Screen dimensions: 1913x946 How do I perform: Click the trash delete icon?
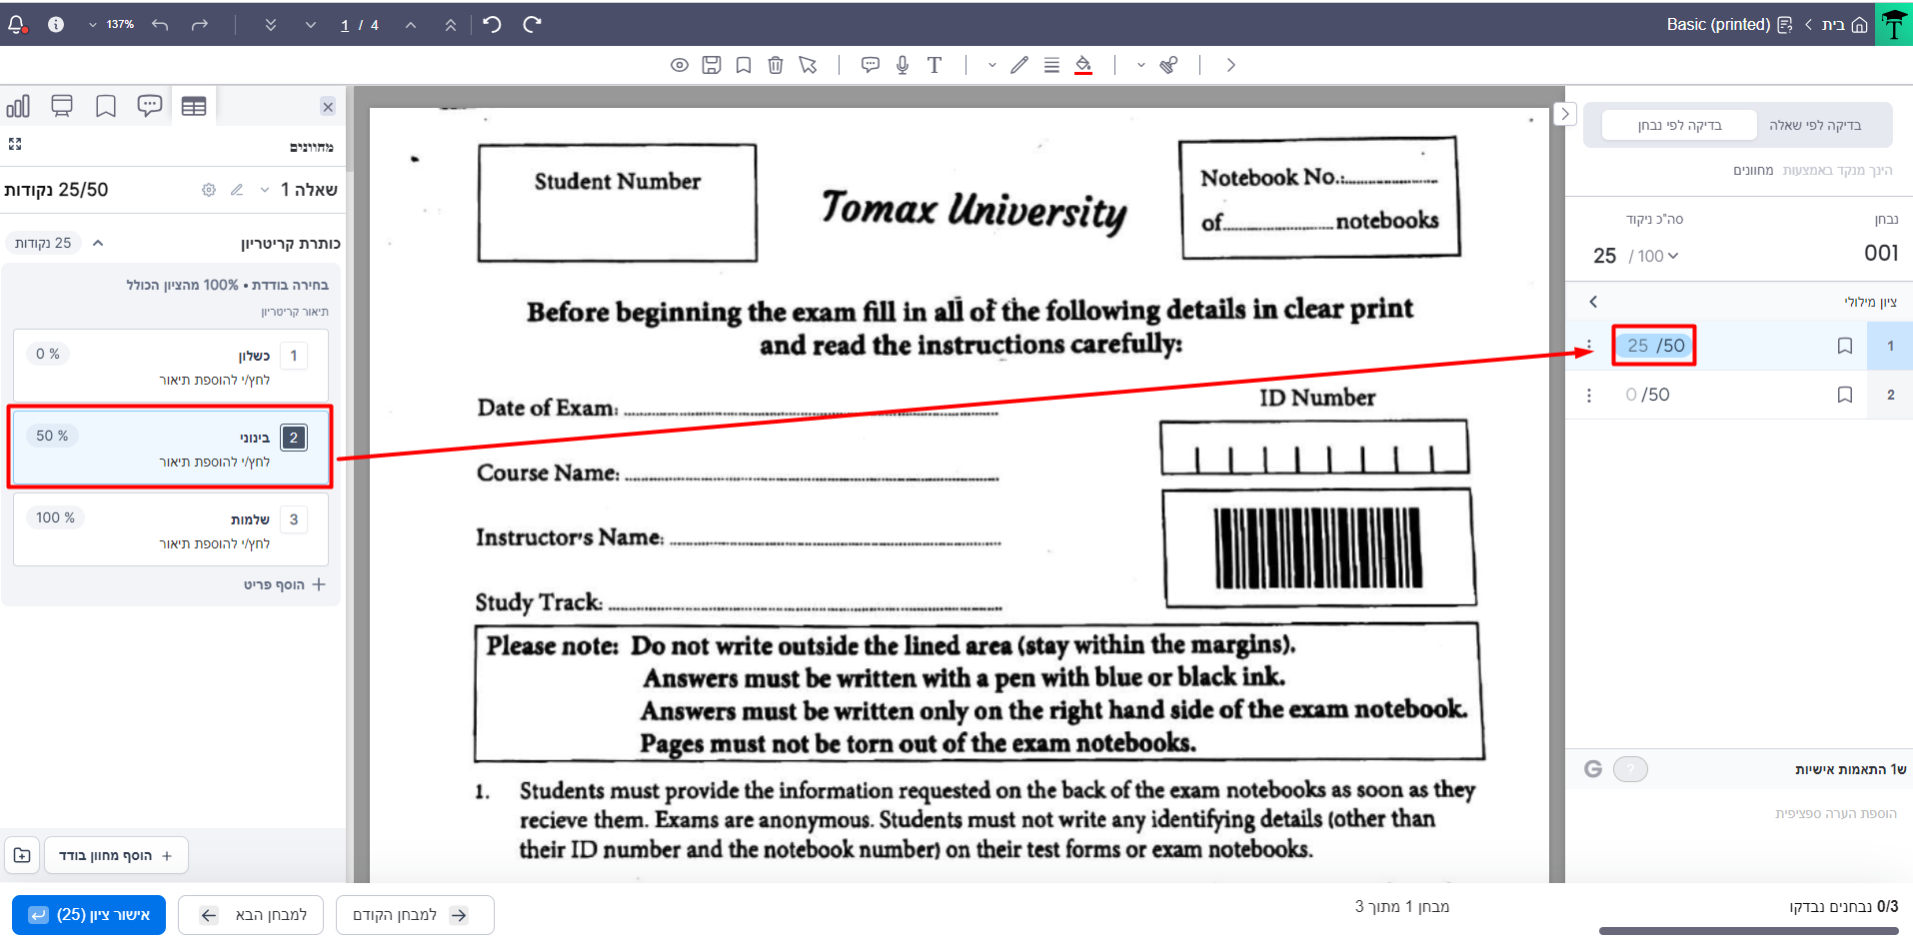[776, 65]
